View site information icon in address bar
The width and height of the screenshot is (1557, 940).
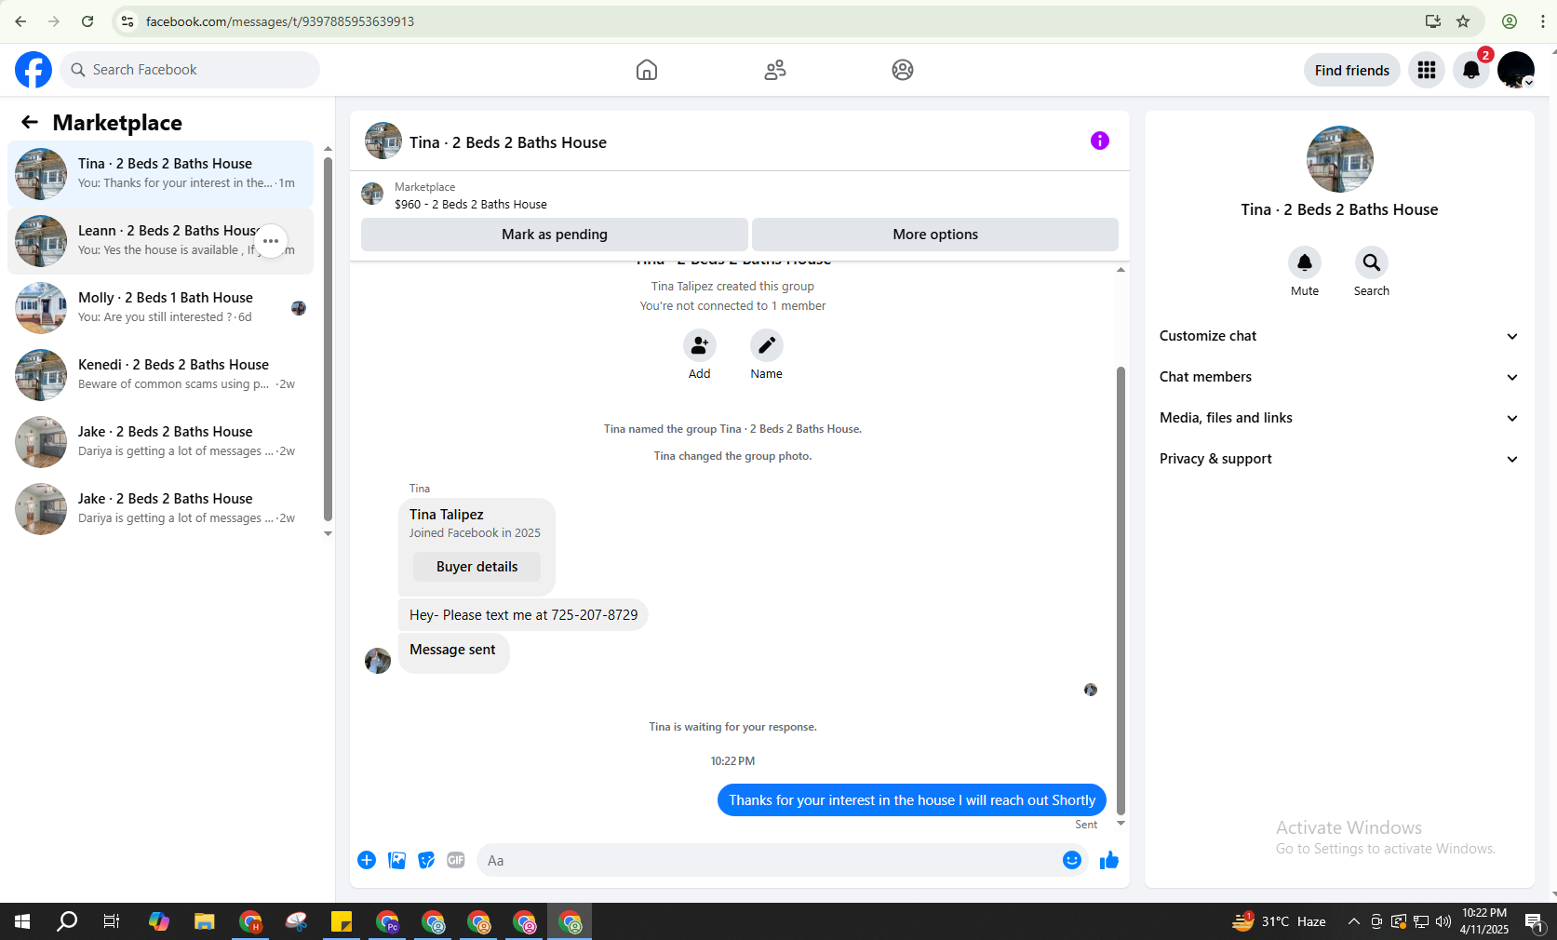pos(128,21)
